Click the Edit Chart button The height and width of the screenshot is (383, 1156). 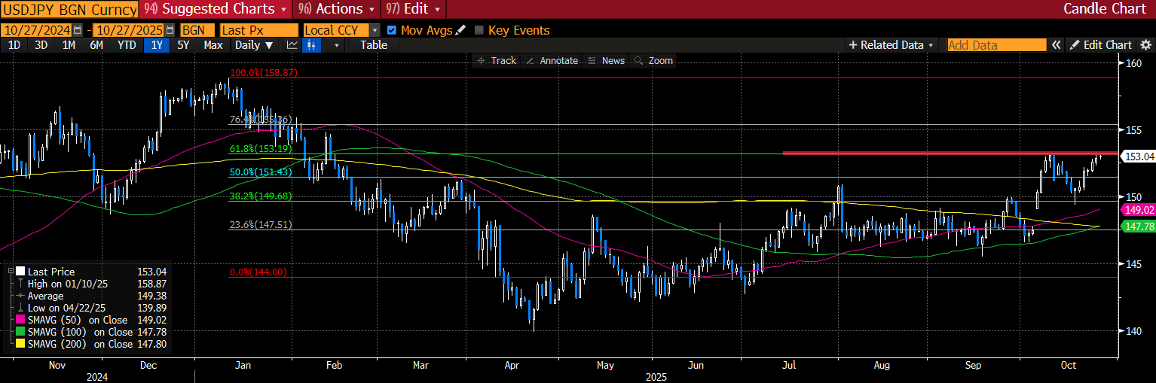1101,45
